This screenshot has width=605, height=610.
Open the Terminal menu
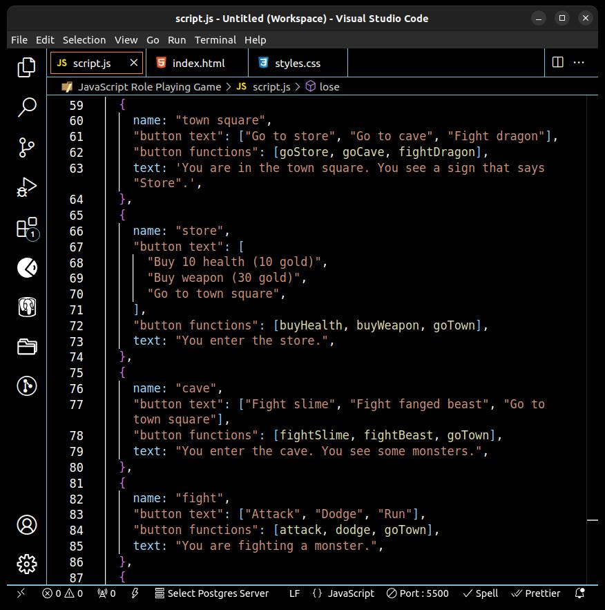click(215, 40)
